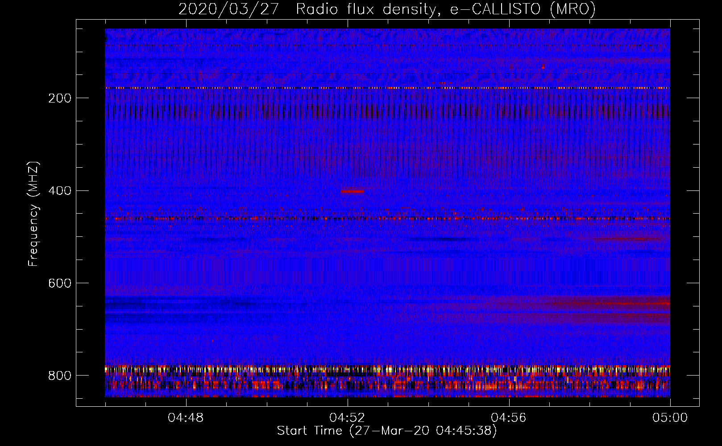The height and width of the screenshot is (446, 722).
Task: Click the "Start Time (27-Mar-20 04:45:38)" label
Action: coord(387,431)
